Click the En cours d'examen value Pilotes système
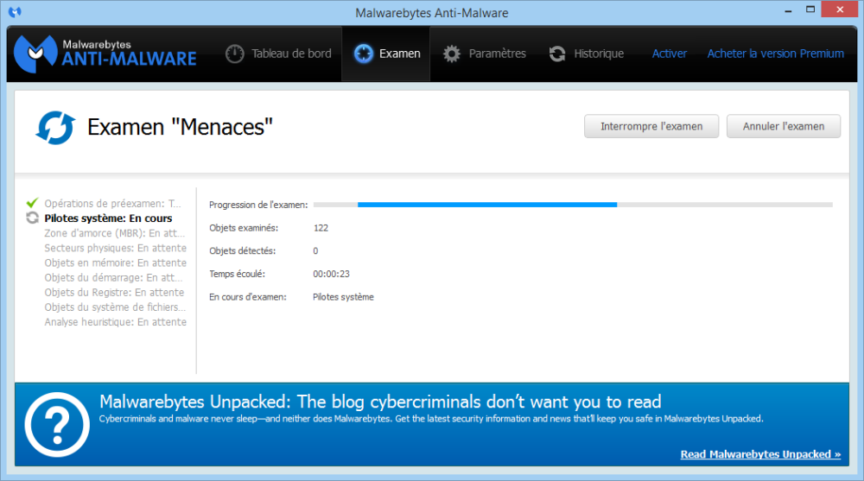 [x=343, y=297]
